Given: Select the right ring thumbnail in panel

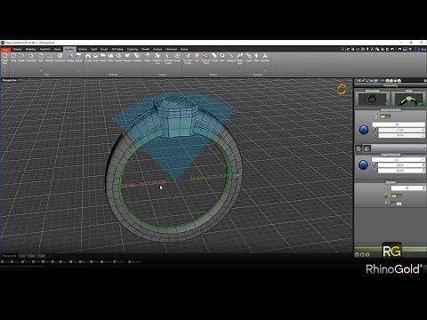Looking at the screenshot, I should (408, 100).
